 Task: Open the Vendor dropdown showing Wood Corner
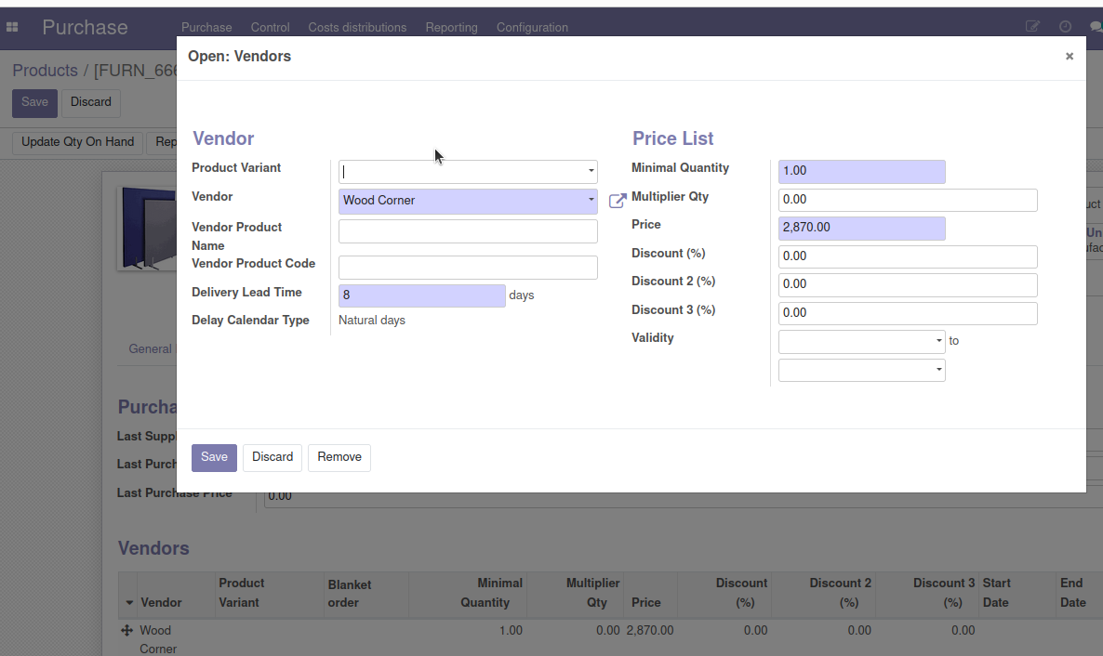coord(591,201)
